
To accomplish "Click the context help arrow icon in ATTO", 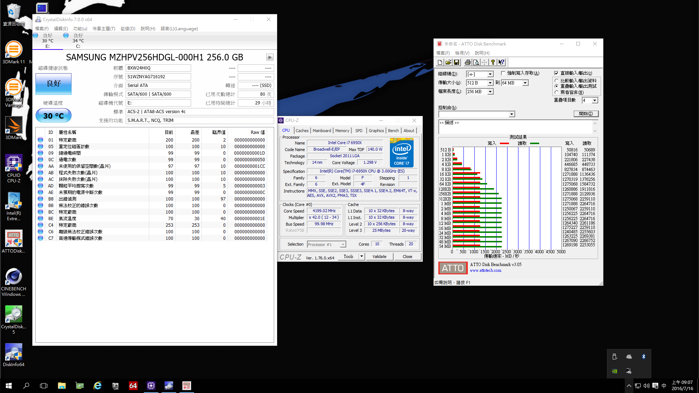I will [x=501, y=63].
